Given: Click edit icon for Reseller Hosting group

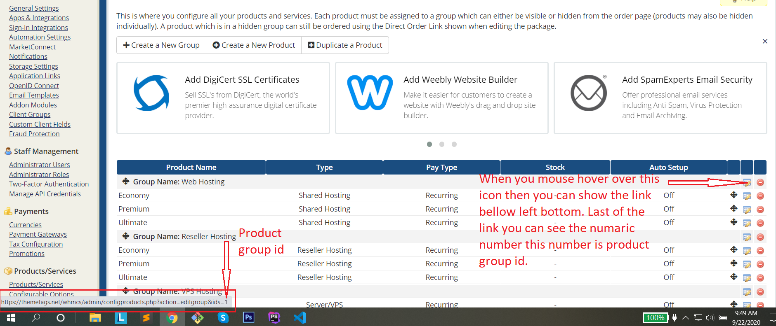Looking at the screenshot, I should (747, 237).
